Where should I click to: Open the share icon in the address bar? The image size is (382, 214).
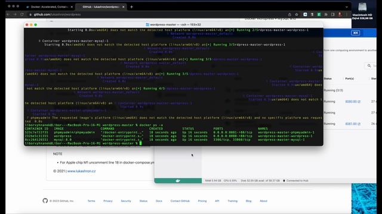[x=289, y=14]
